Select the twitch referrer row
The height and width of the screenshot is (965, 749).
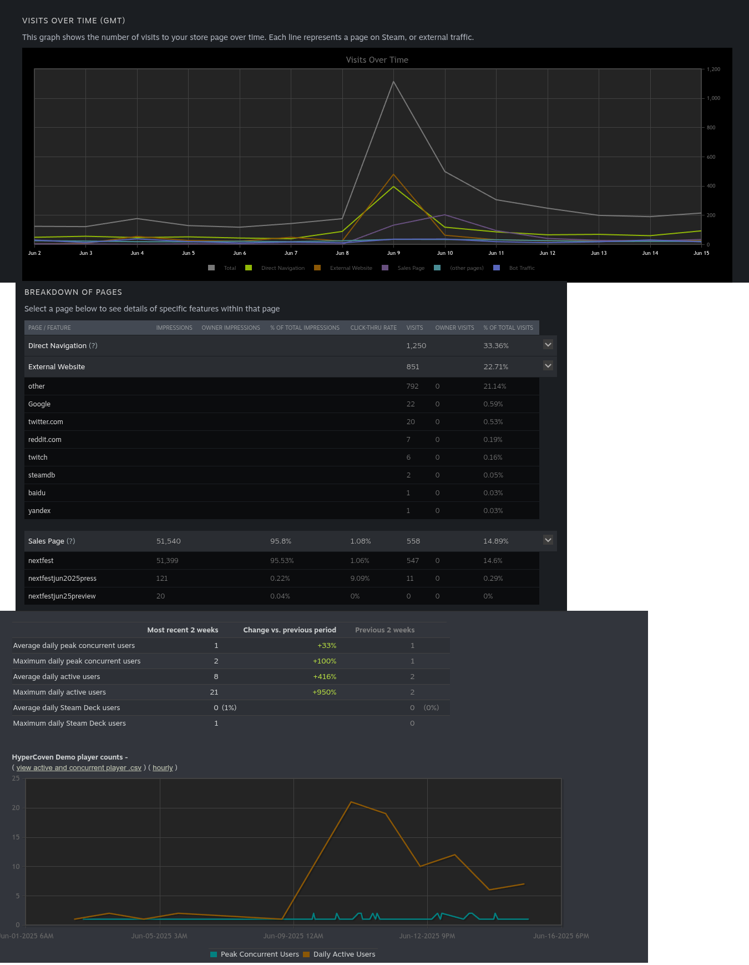(x=282, y=458)
